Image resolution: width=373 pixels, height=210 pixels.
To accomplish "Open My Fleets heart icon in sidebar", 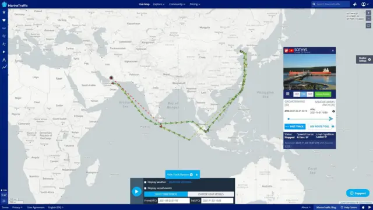I will tap(4, 20).
